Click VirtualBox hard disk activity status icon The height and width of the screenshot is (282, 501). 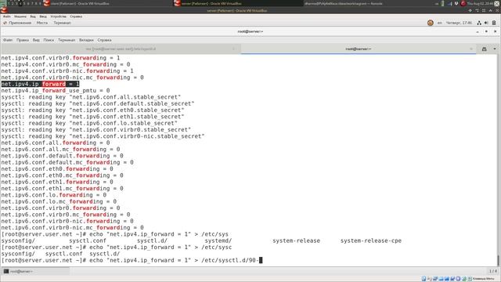[x=424, y=279]
